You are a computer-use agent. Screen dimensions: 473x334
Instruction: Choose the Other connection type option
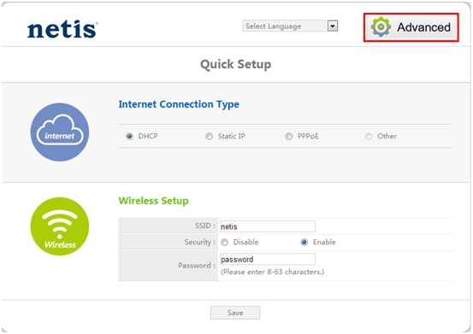coord(369,137)
